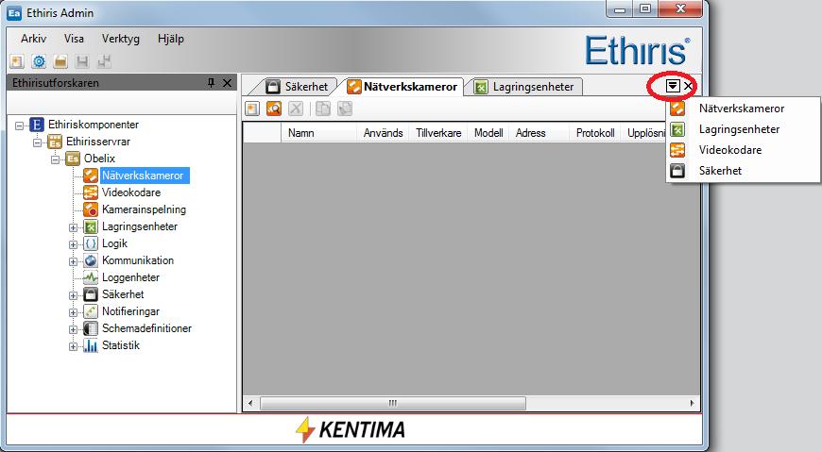Close the Ethirisutforskaren panel
Image resolution: width=822 pixels, height=452 pixels.
click(x=227, y=83)
